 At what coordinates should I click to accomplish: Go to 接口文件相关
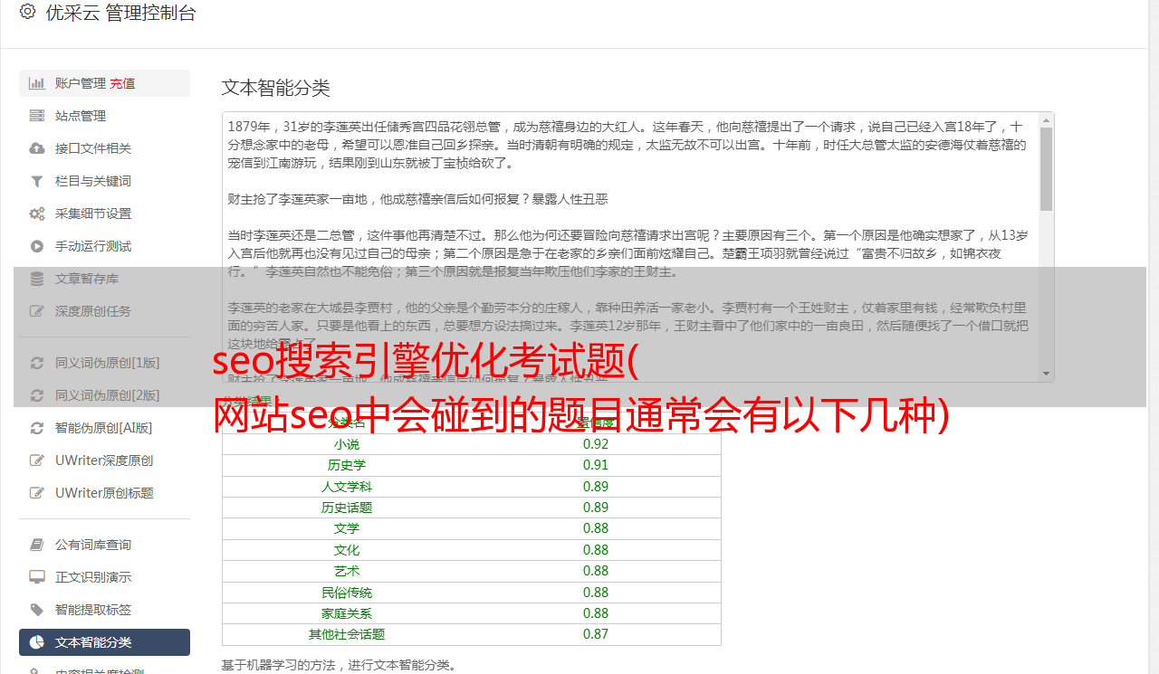tap(104, 148)
